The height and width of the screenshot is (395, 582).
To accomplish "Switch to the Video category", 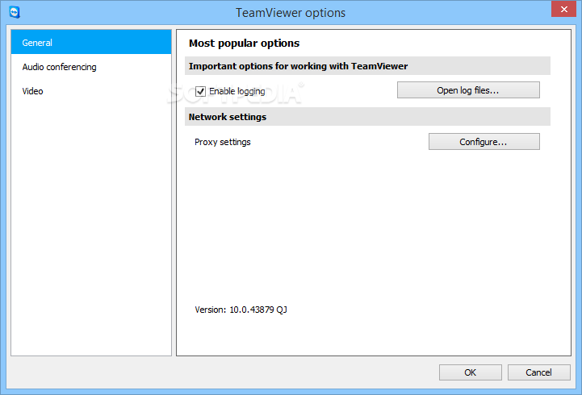I will pos(91,91).
